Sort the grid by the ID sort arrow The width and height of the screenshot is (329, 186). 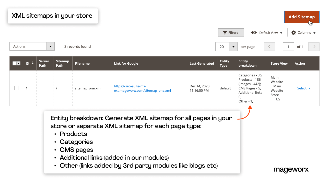[33, 63]
